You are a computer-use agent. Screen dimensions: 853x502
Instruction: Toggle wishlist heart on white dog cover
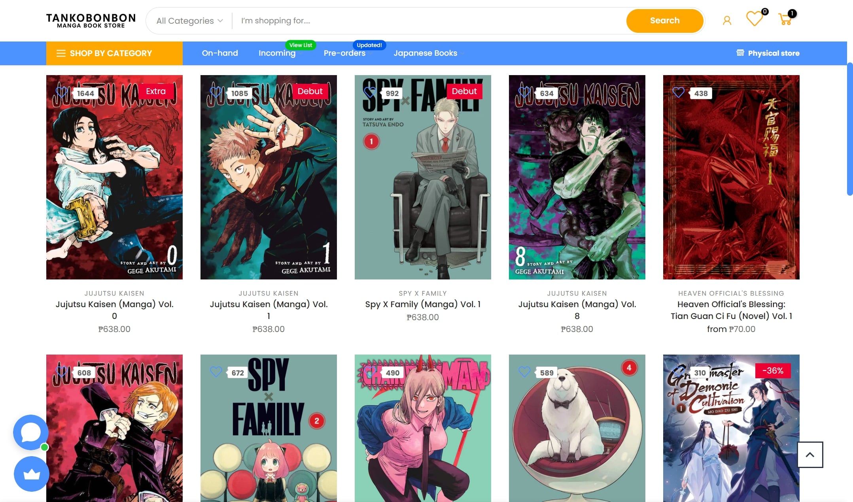pos(524,372)
